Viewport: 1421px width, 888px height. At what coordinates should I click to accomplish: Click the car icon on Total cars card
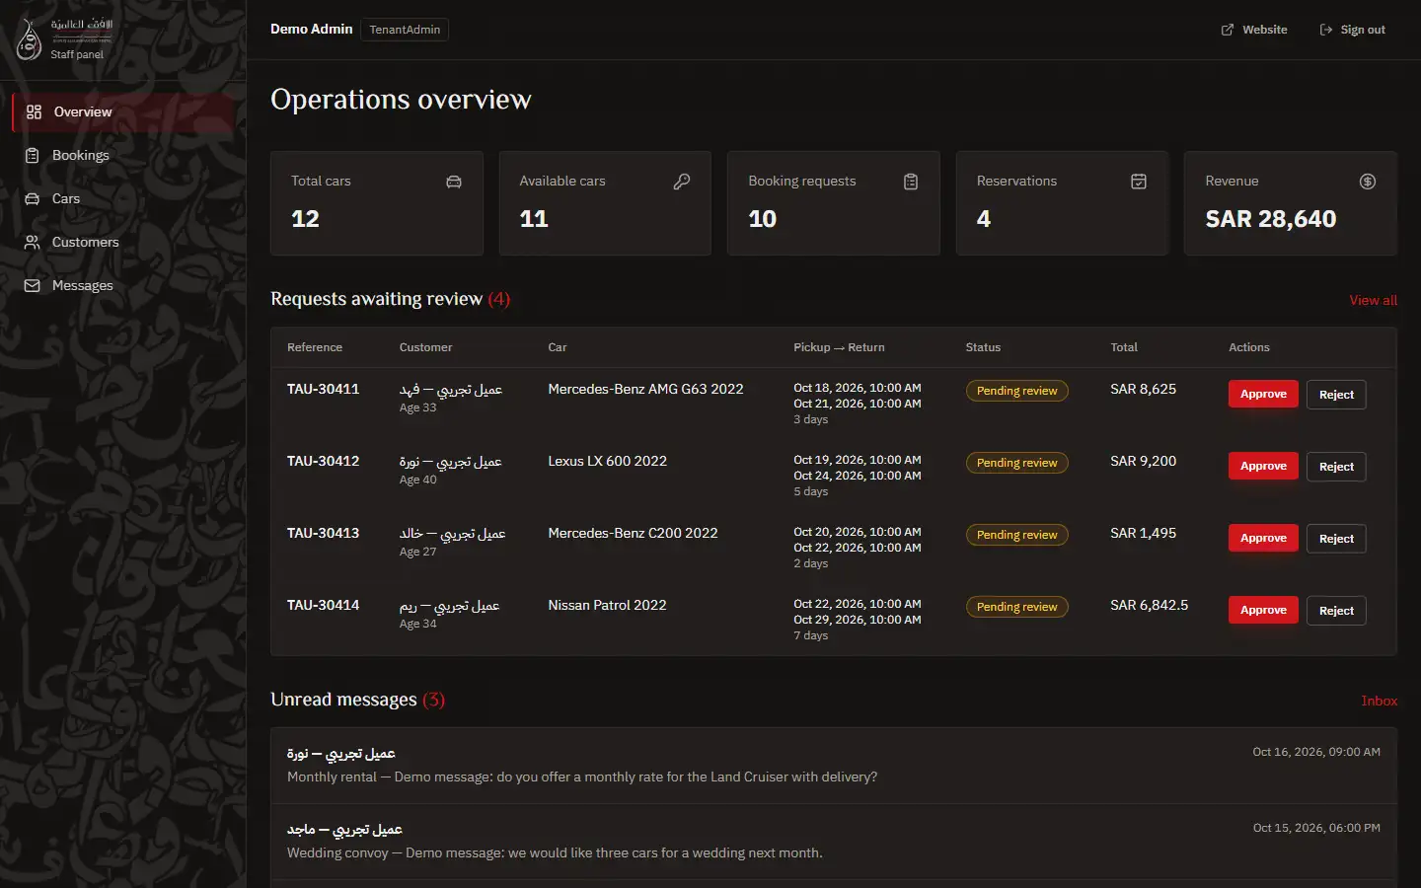pyautogui.click(x=454, y=182)
